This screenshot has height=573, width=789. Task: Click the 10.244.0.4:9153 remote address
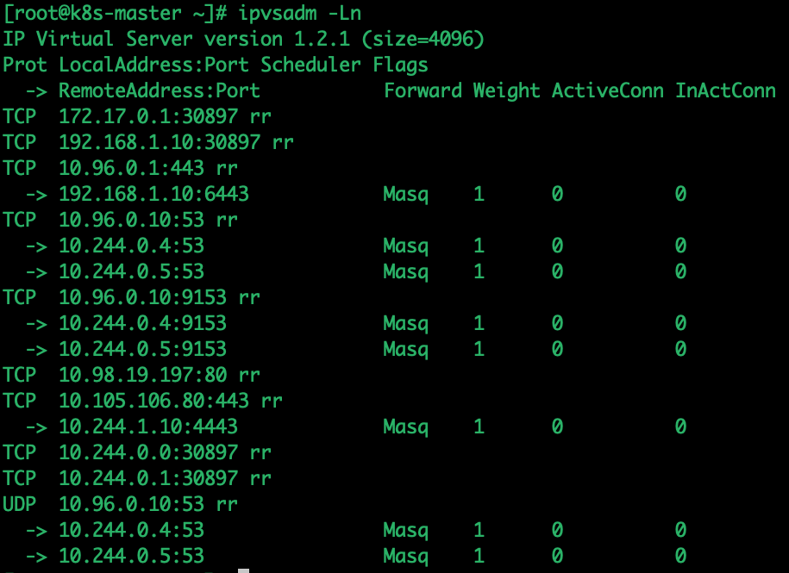[x=143, y=323]
